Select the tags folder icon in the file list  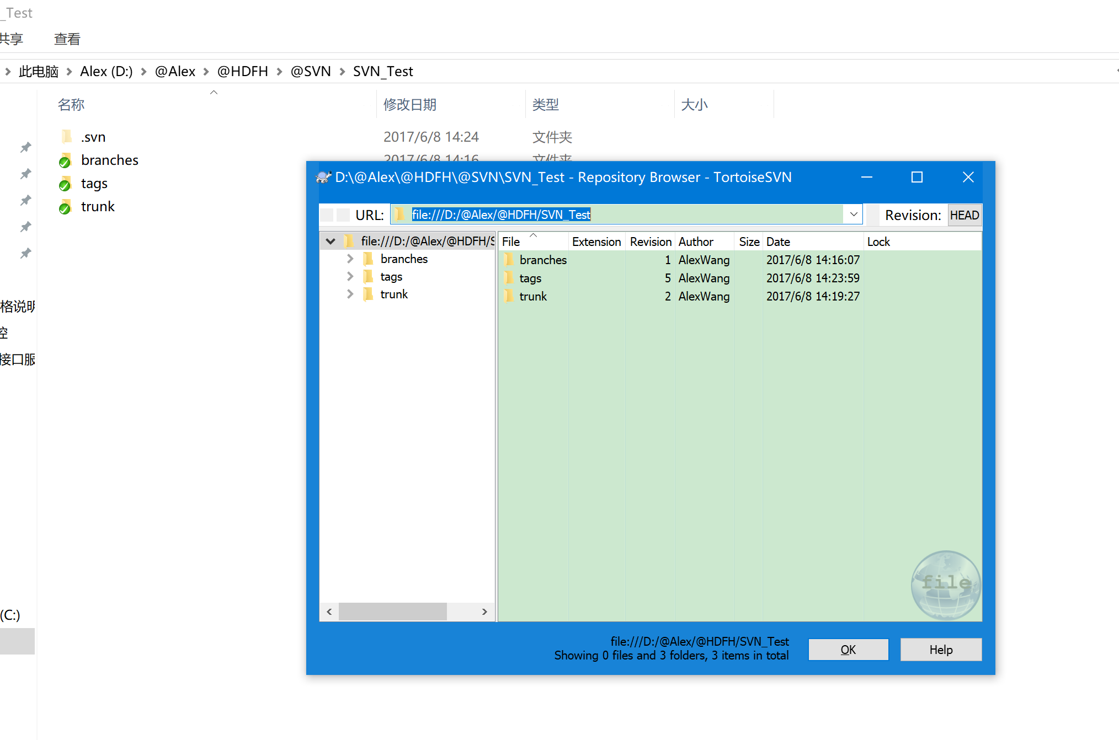tap(509, 278)
